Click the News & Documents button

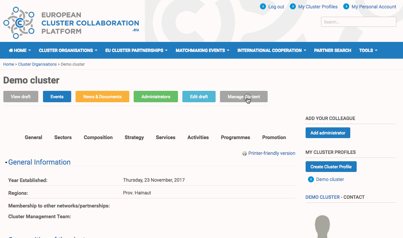click(x=102, y=97)
